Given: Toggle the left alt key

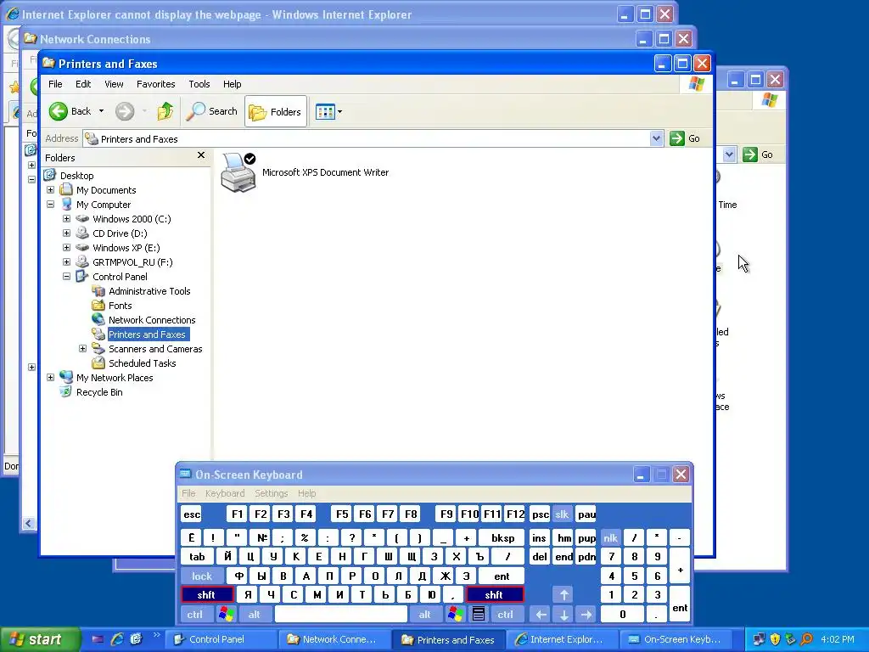Looking at the screenshot, I should [x=255, y=615].
